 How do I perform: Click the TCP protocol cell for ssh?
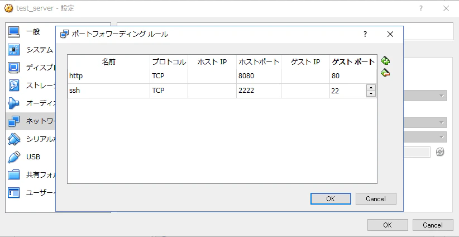(169, 91)
